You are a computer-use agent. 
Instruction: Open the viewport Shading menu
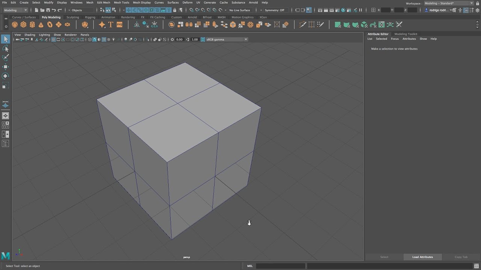coord(30,34)
